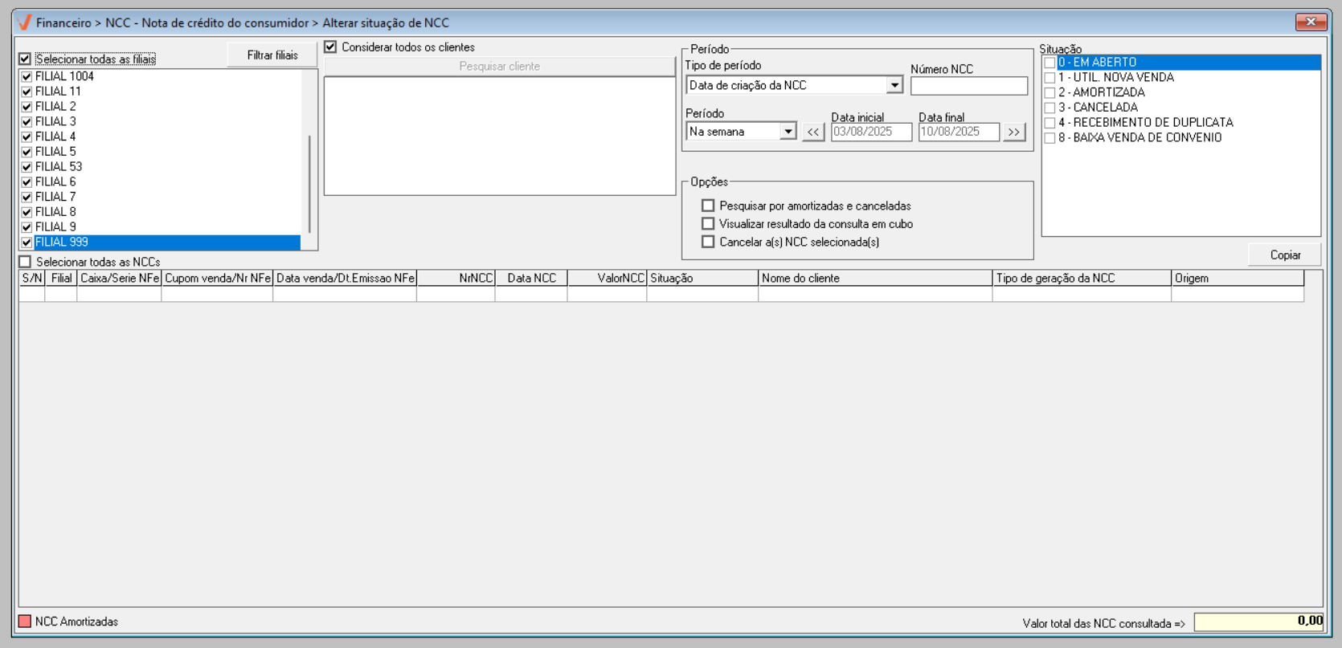Click empty client list box
This screenshot has height=648, width=1342.
(x=499, y=136)
